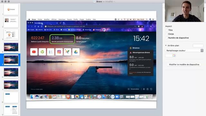The image size is (206, 116).
Task: Click the 622 247 blocked trackers stat
Action: point(40,39)
